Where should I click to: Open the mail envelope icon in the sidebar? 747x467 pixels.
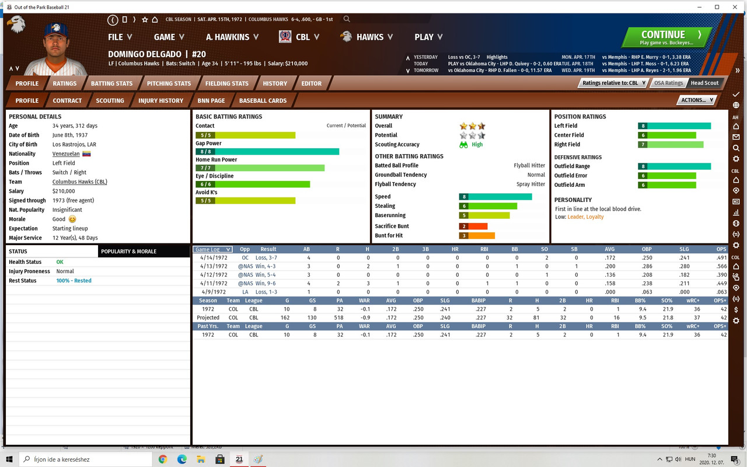coord(736,137)
